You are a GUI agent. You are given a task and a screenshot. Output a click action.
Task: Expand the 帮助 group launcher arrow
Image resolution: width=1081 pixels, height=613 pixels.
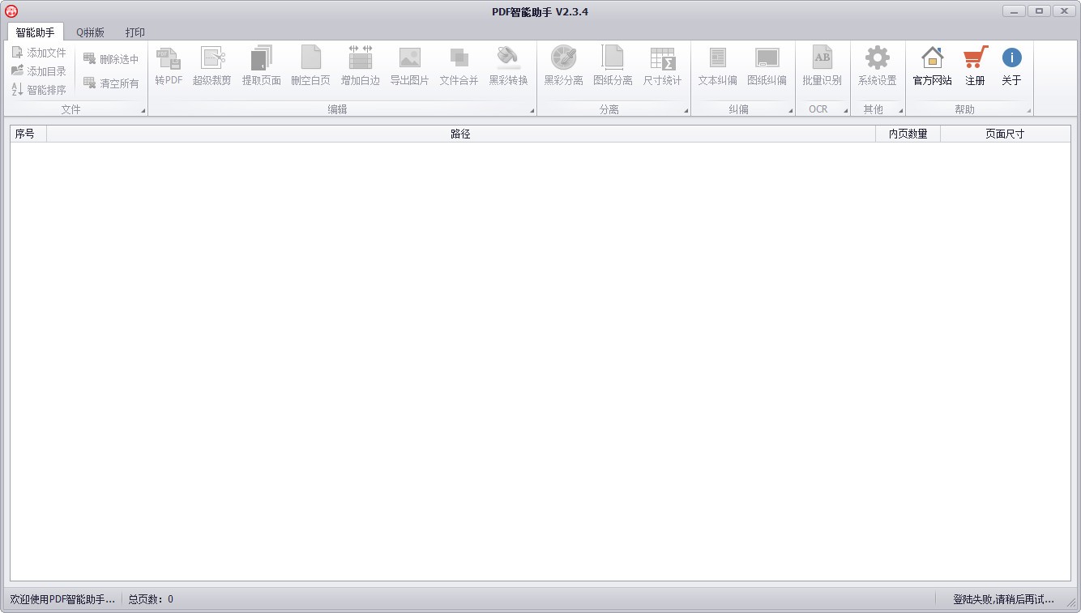click(1028, 110)
